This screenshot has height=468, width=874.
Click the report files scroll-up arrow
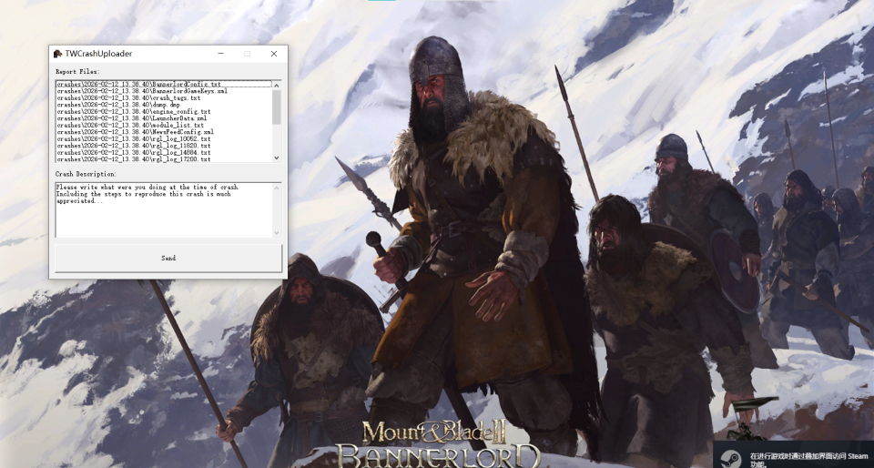point(278,85)
